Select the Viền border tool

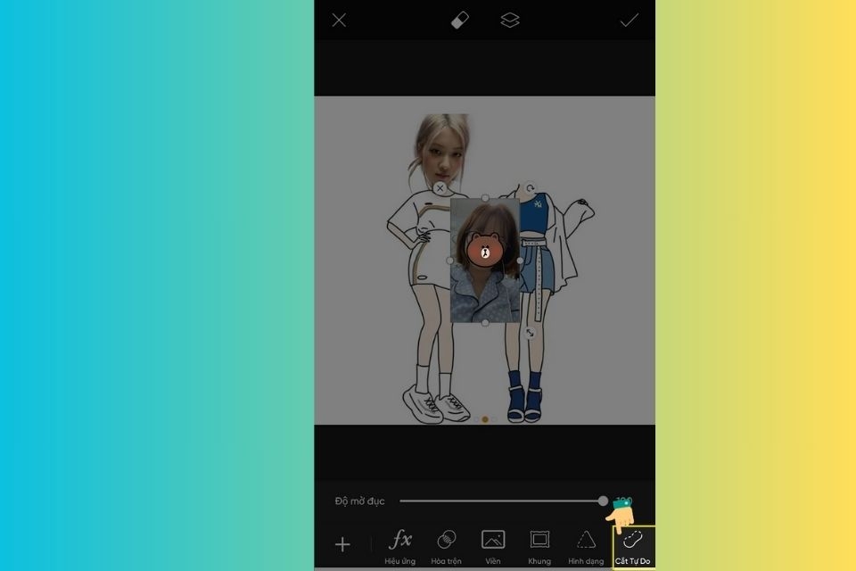(493, 546)
